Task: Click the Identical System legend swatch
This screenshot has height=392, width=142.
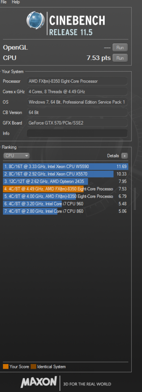Action: point(34,367)
